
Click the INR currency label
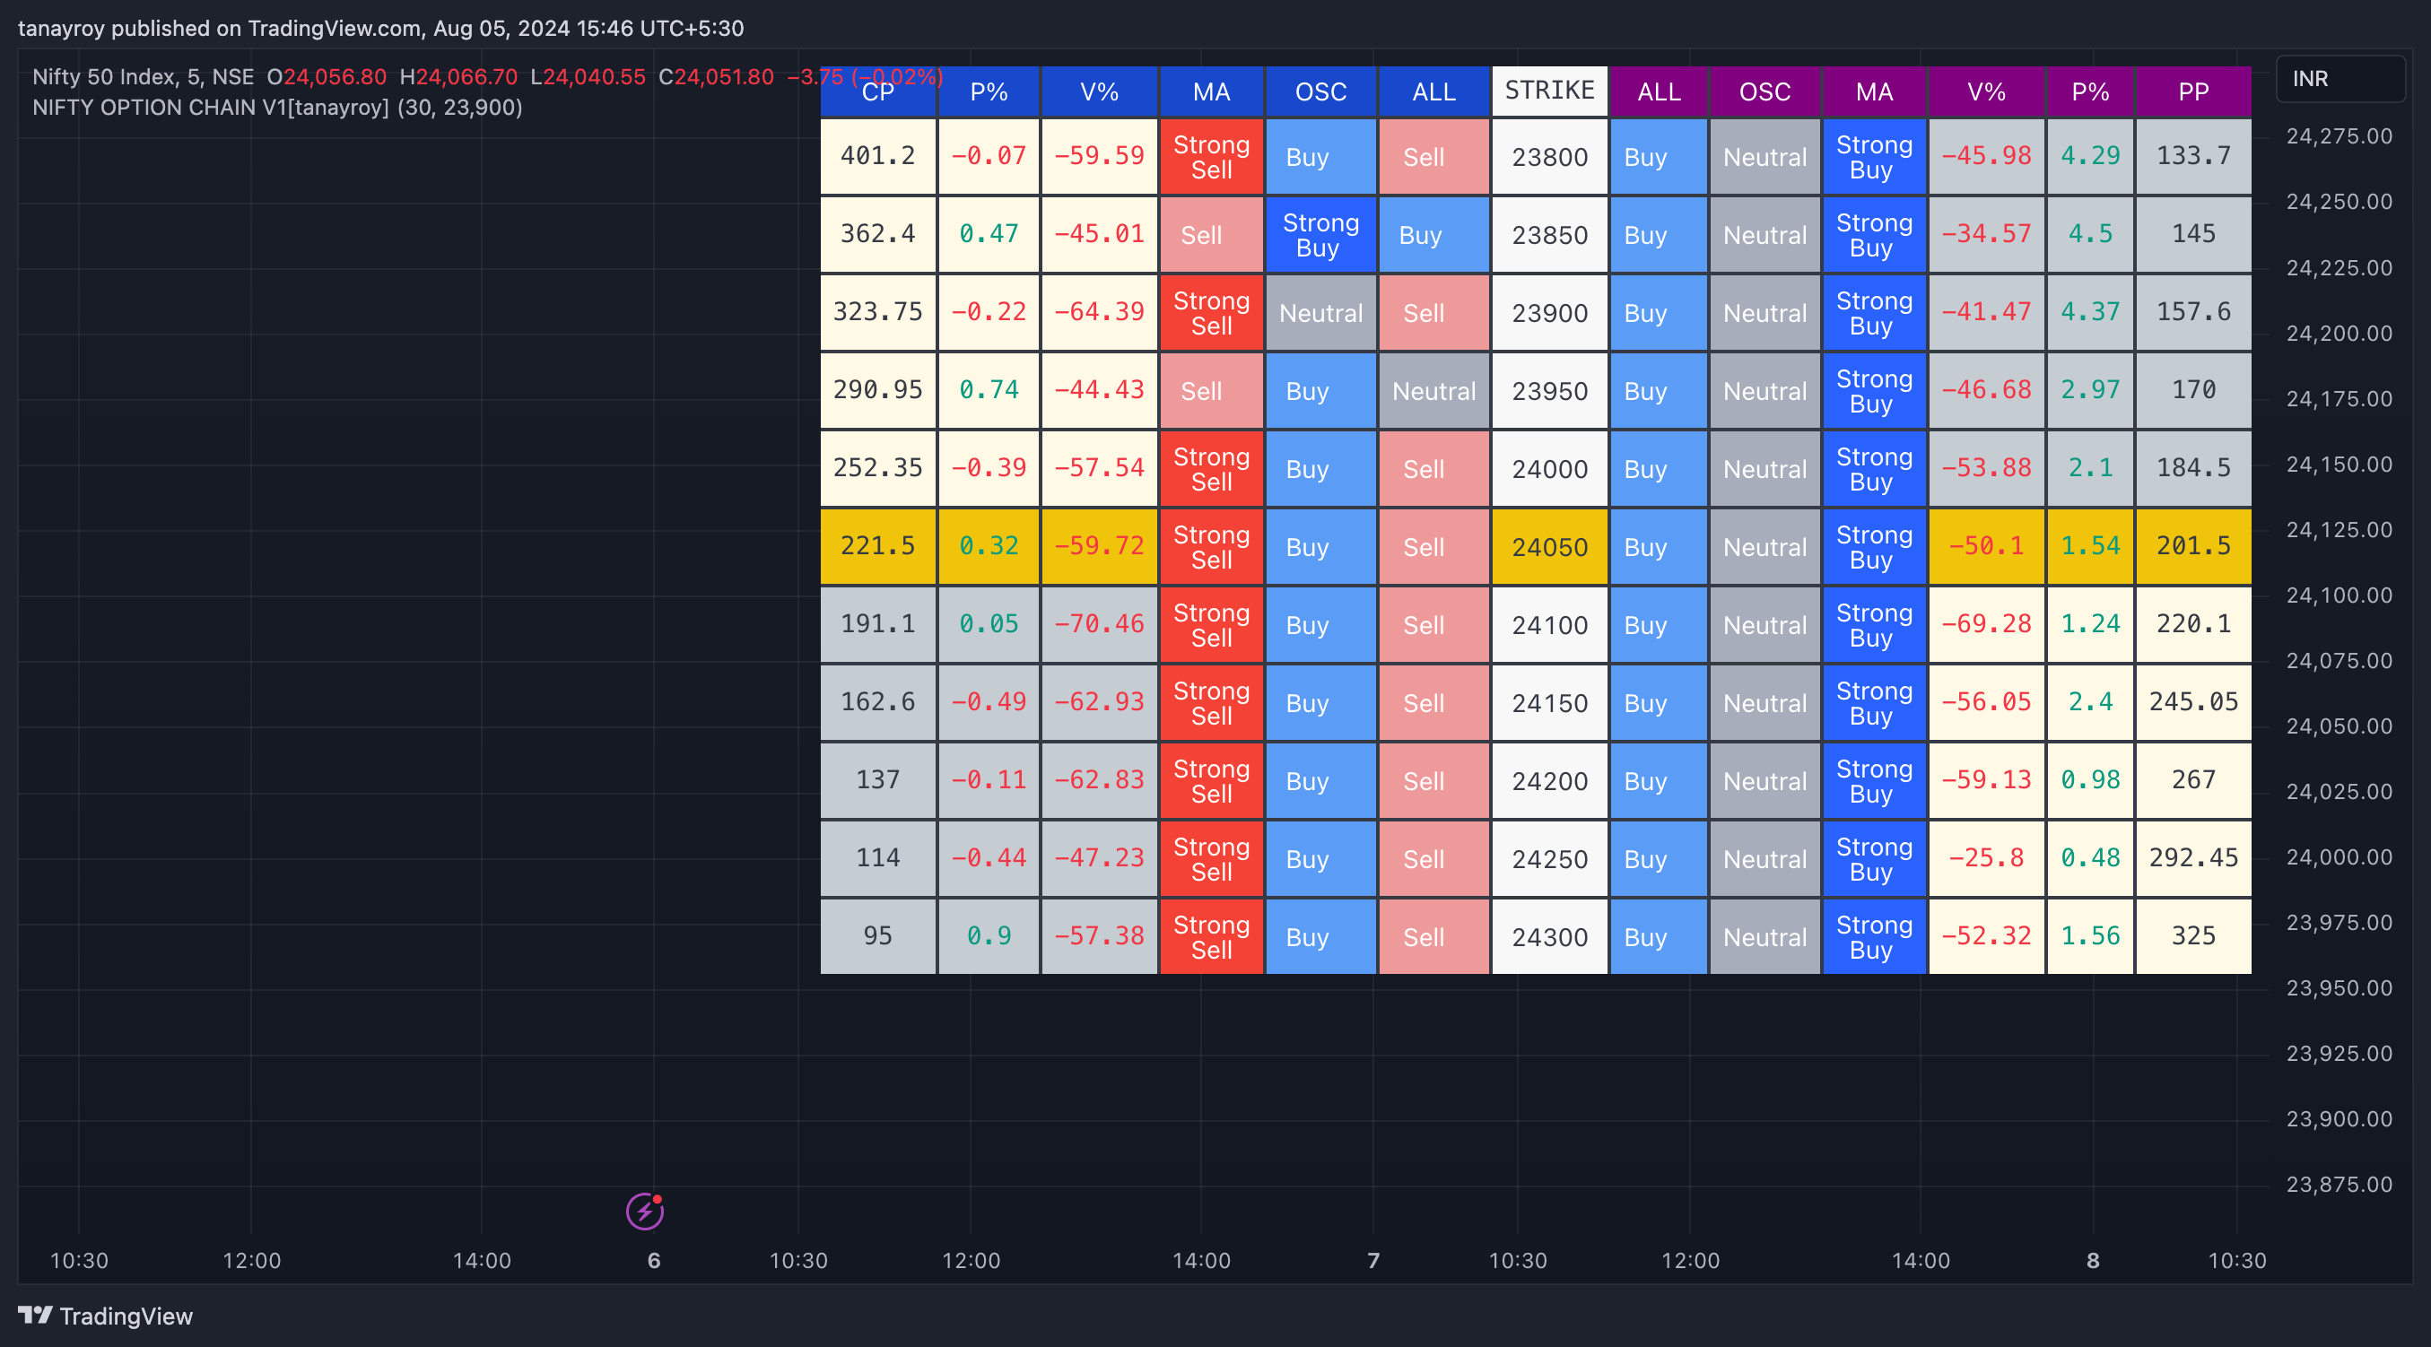(x=2340, y=78)
